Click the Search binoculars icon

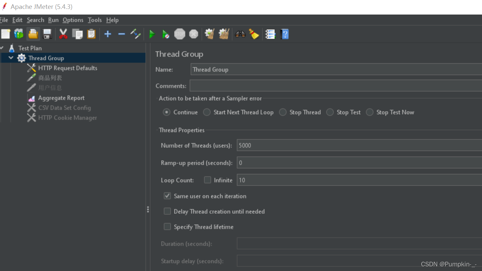[240, 34]
